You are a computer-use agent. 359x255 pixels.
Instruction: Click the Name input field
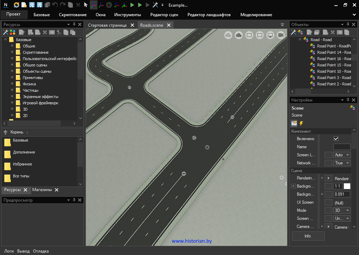coord(342,147)
